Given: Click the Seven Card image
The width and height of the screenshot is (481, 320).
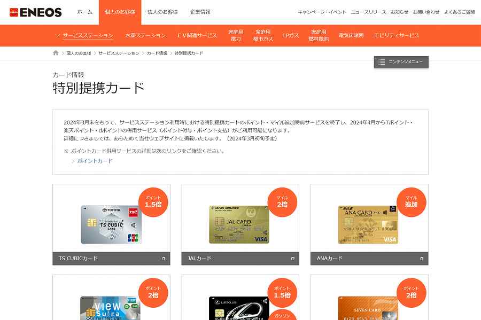Looking at the screenshot, I should 368,308.
